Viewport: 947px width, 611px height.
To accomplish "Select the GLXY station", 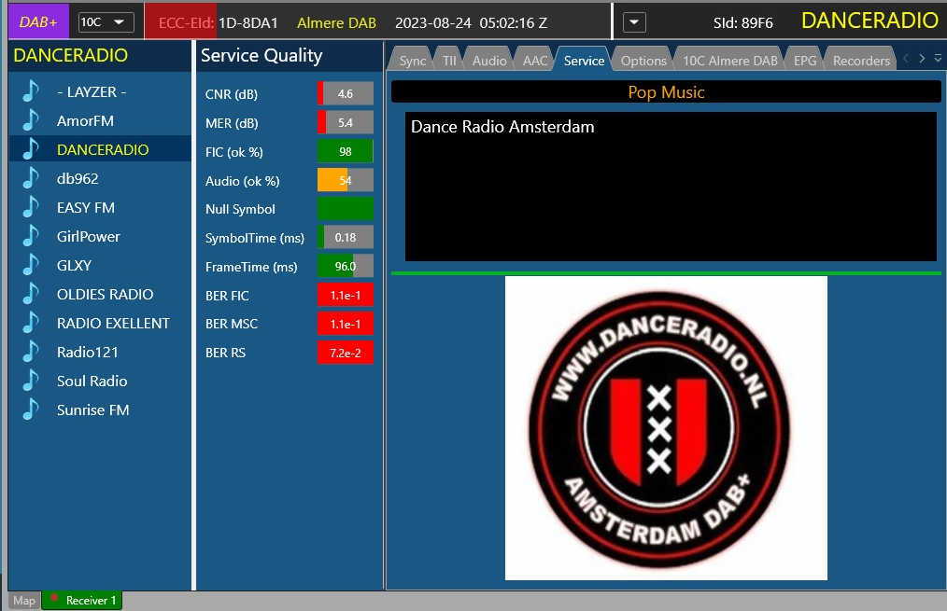I will pyautogui.click(x=100, y=266).
